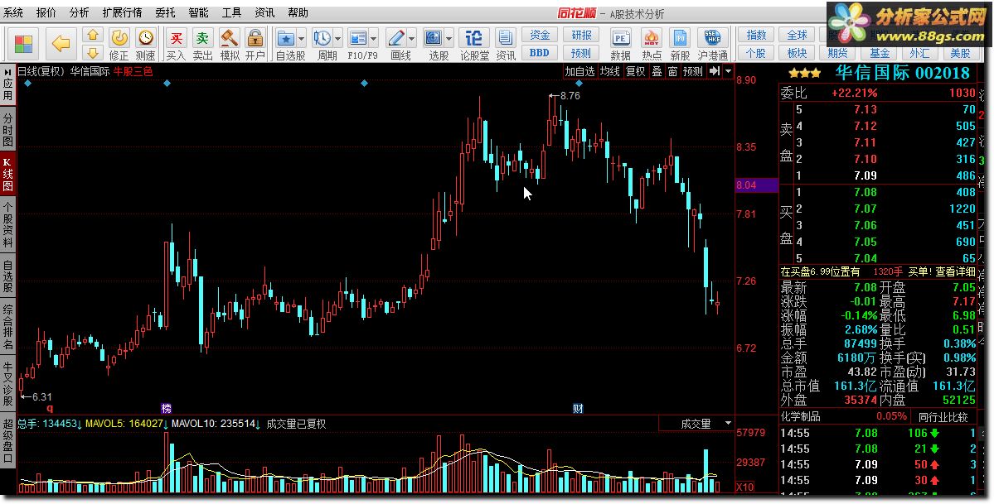Expand the F10/F9 dropdown arrow
The height and width of the screenshot is (504, 994).
coord(374,39)
